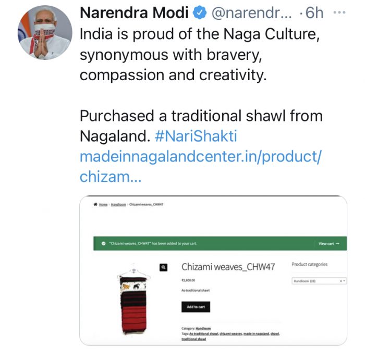Click the 6h tweet timestamp
The image size is (365, 349).
coord(314,14)
